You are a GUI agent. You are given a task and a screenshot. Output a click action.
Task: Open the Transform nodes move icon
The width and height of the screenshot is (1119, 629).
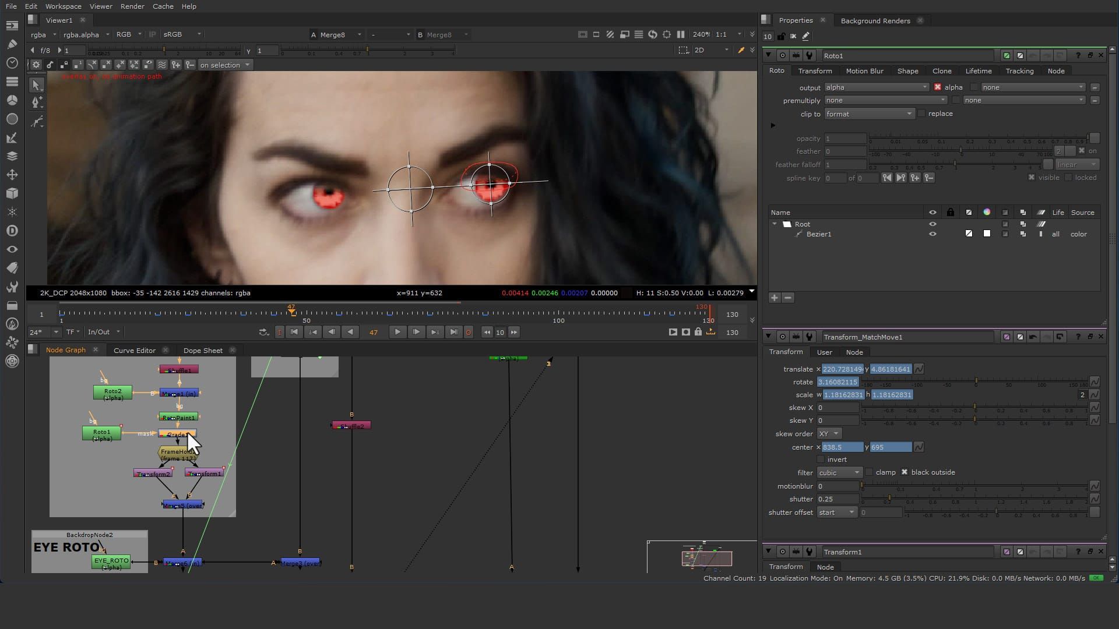point(12,175)
